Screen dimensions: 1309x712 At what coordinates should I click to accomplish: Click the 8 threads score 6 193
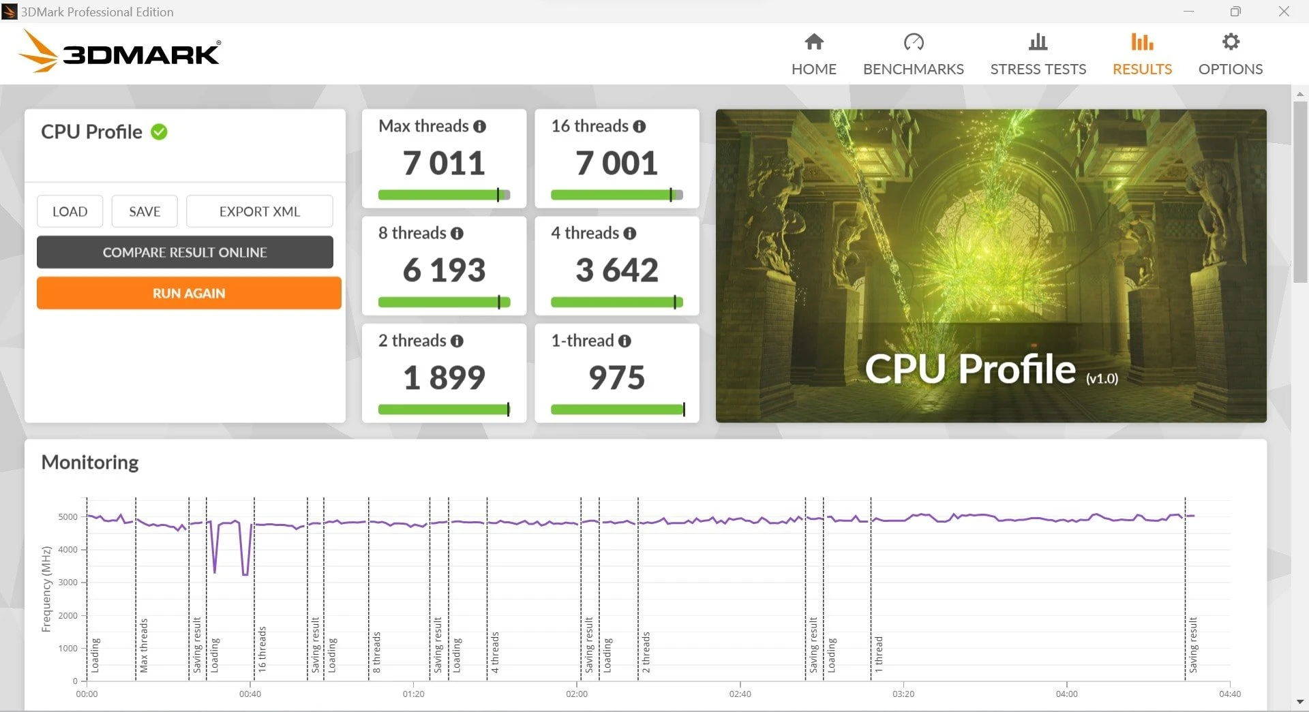pyautogui.click(x=444, y=270)
